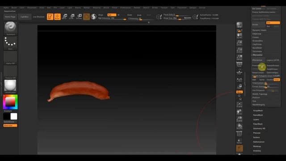Click the Freeze SubDivision Levels button
286x161 pixels.
pos(264,12)
